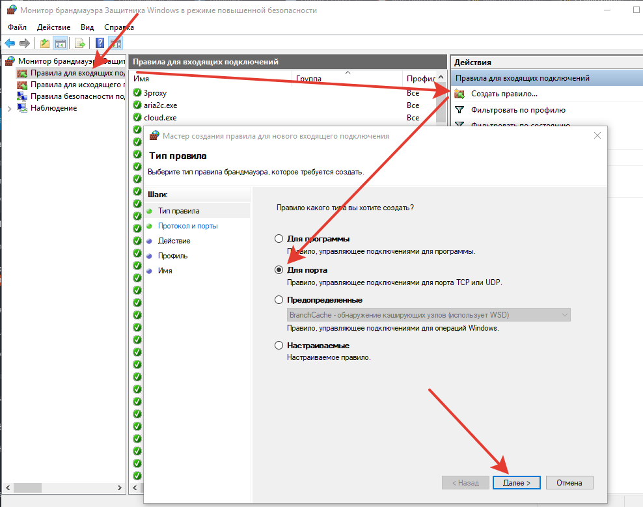Image resolution: width=643 pixels, height=507 pixels.
Task: Click the Export List toolbar icon
Action: point(80,43)
